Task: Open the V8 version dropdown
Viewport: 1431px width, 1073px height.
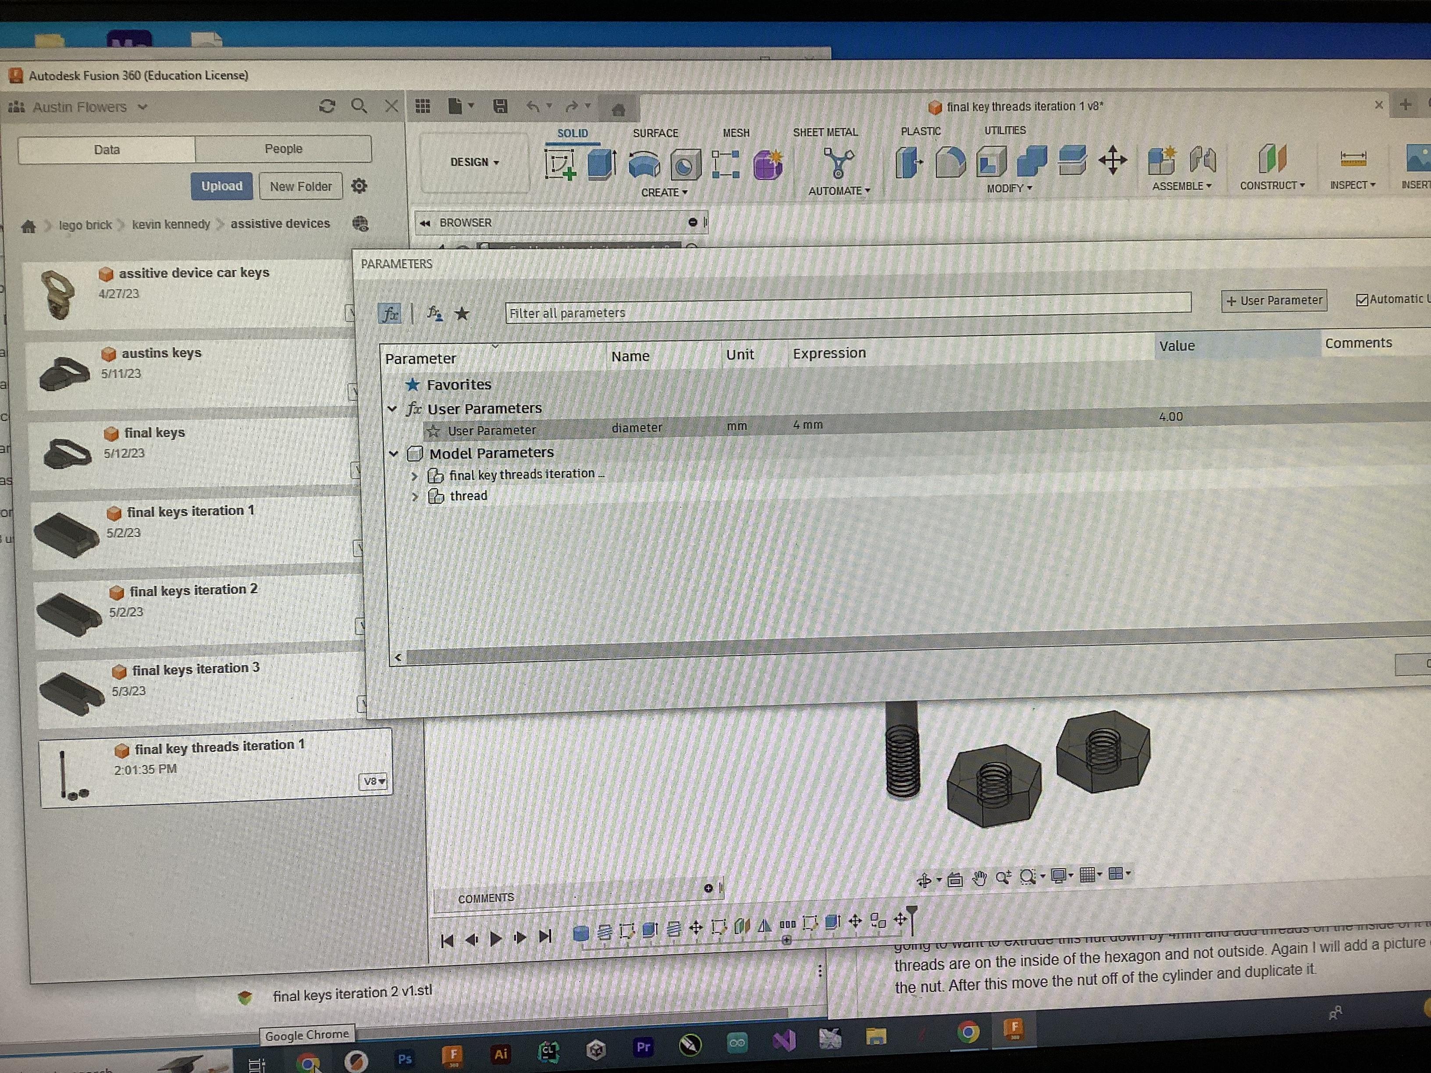Action: (x=374, y=782)
